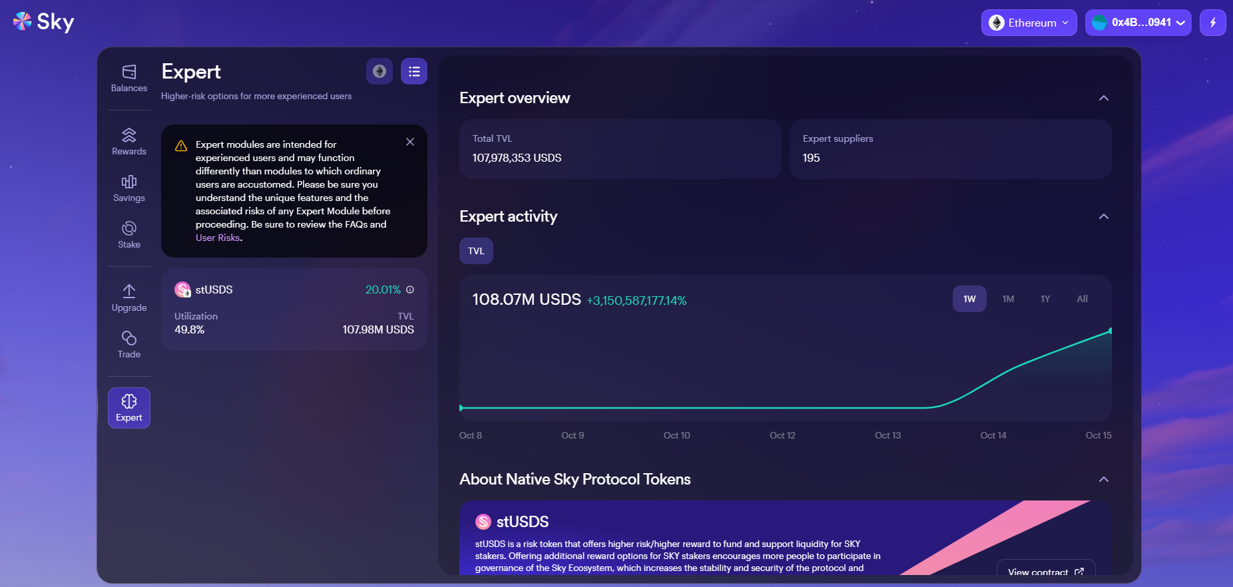
Task: Open the Upgrade module
Action: 129,298
